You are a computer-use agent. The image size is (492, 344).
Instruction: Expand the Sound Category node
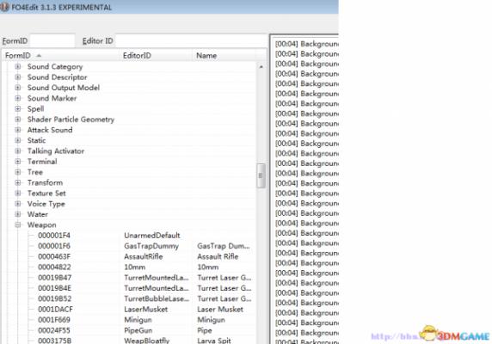18,67
